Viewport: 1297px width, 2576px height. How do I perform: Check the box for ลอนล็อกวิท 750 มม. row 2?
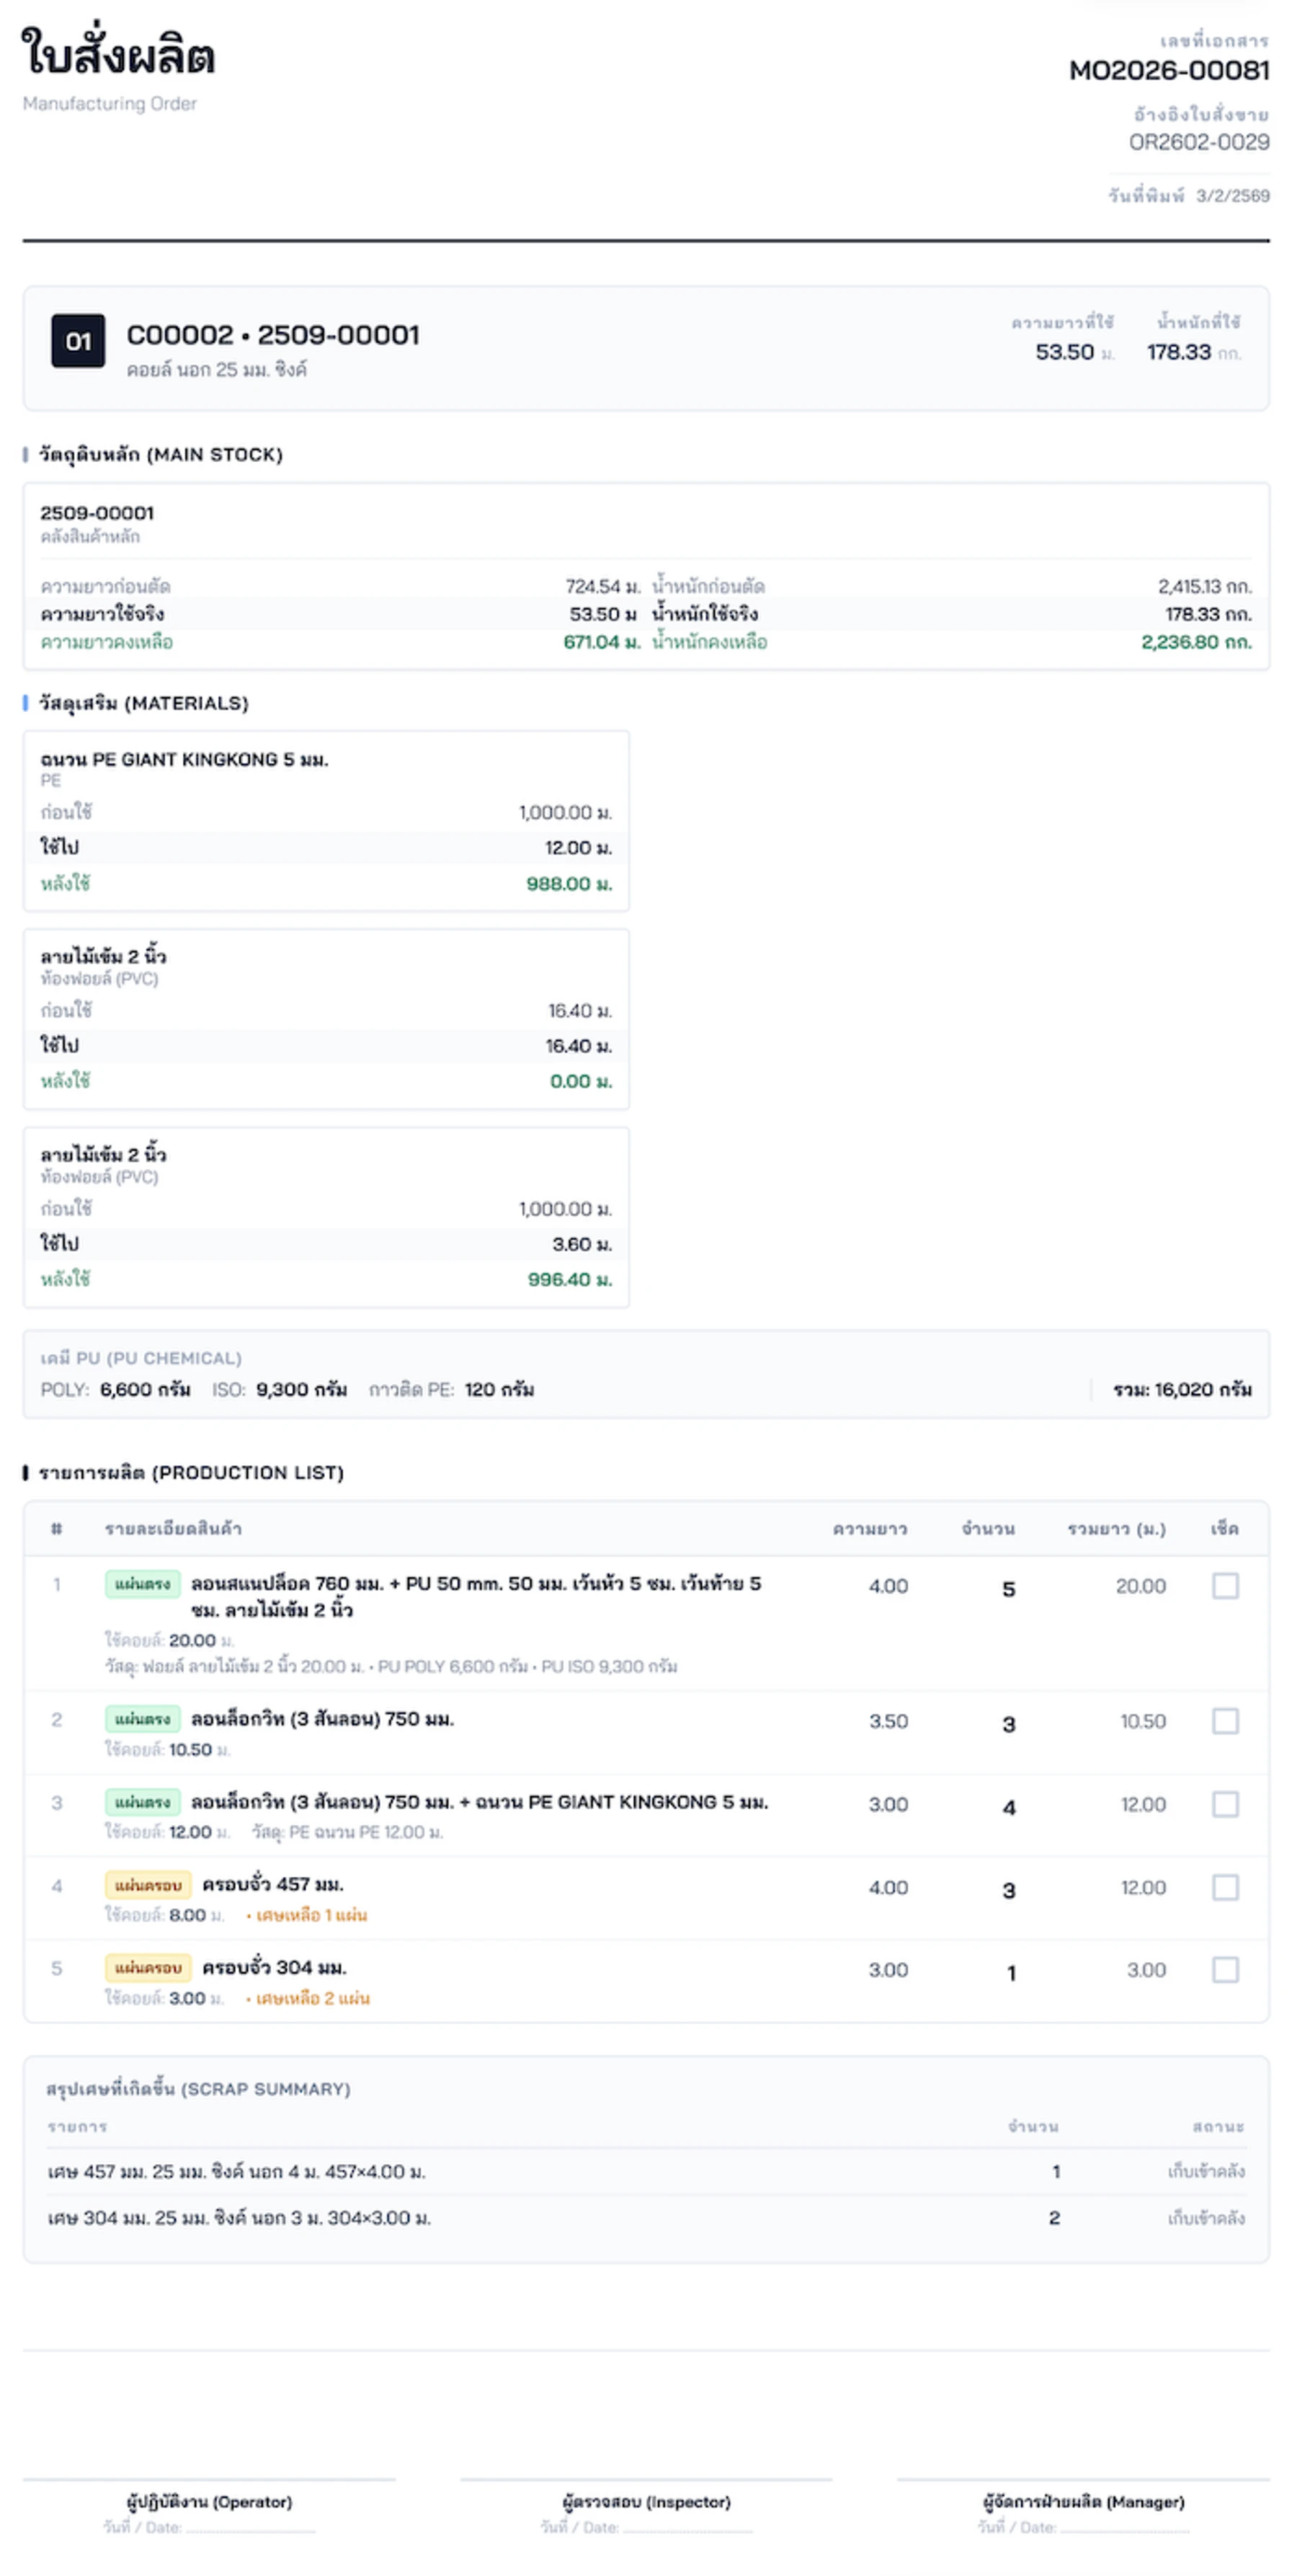[1225, 1721]
